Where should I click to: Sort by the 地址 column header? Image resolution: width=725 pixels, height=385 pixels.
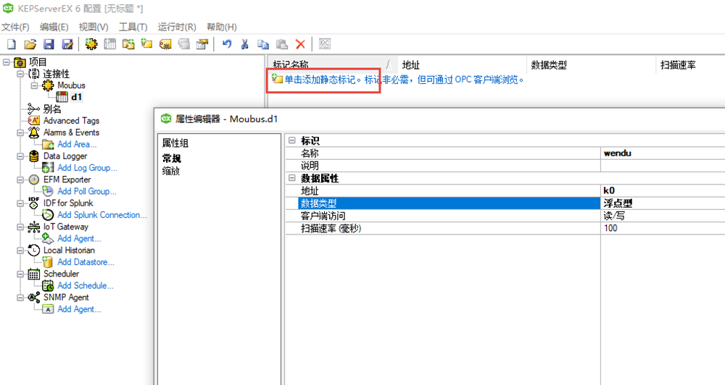tap(461, 64)
